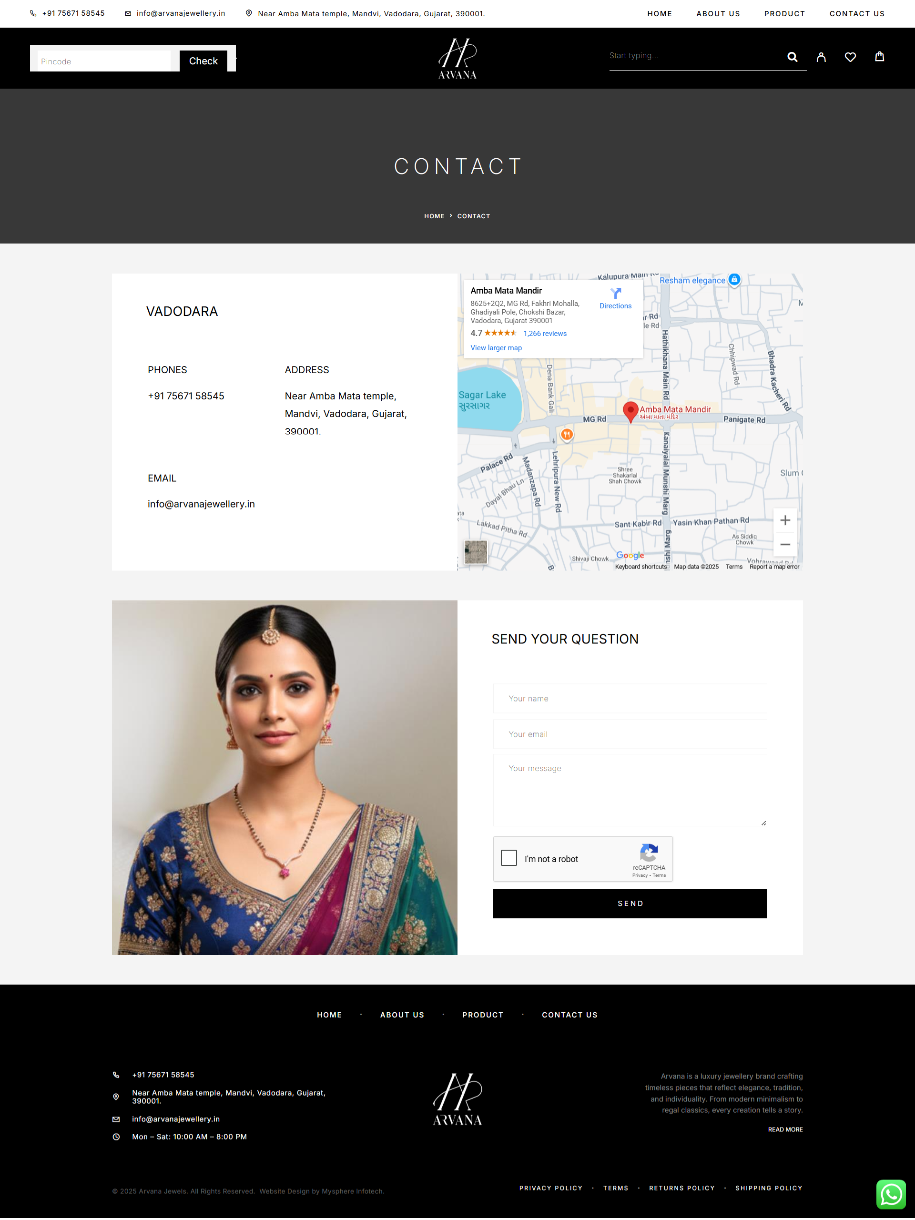Open the shopping bag icon
915x1220 pixels.
click(x=879, y=57)
